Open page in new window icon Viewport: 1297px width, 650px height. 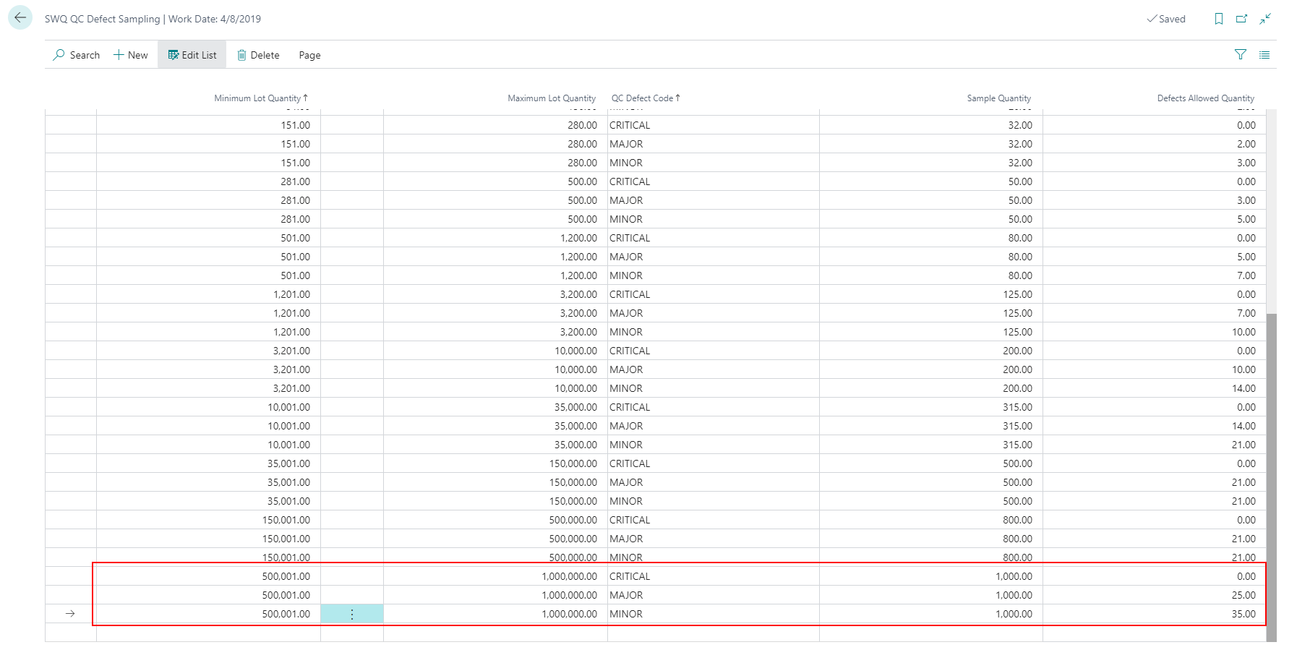pos(1242,19)
